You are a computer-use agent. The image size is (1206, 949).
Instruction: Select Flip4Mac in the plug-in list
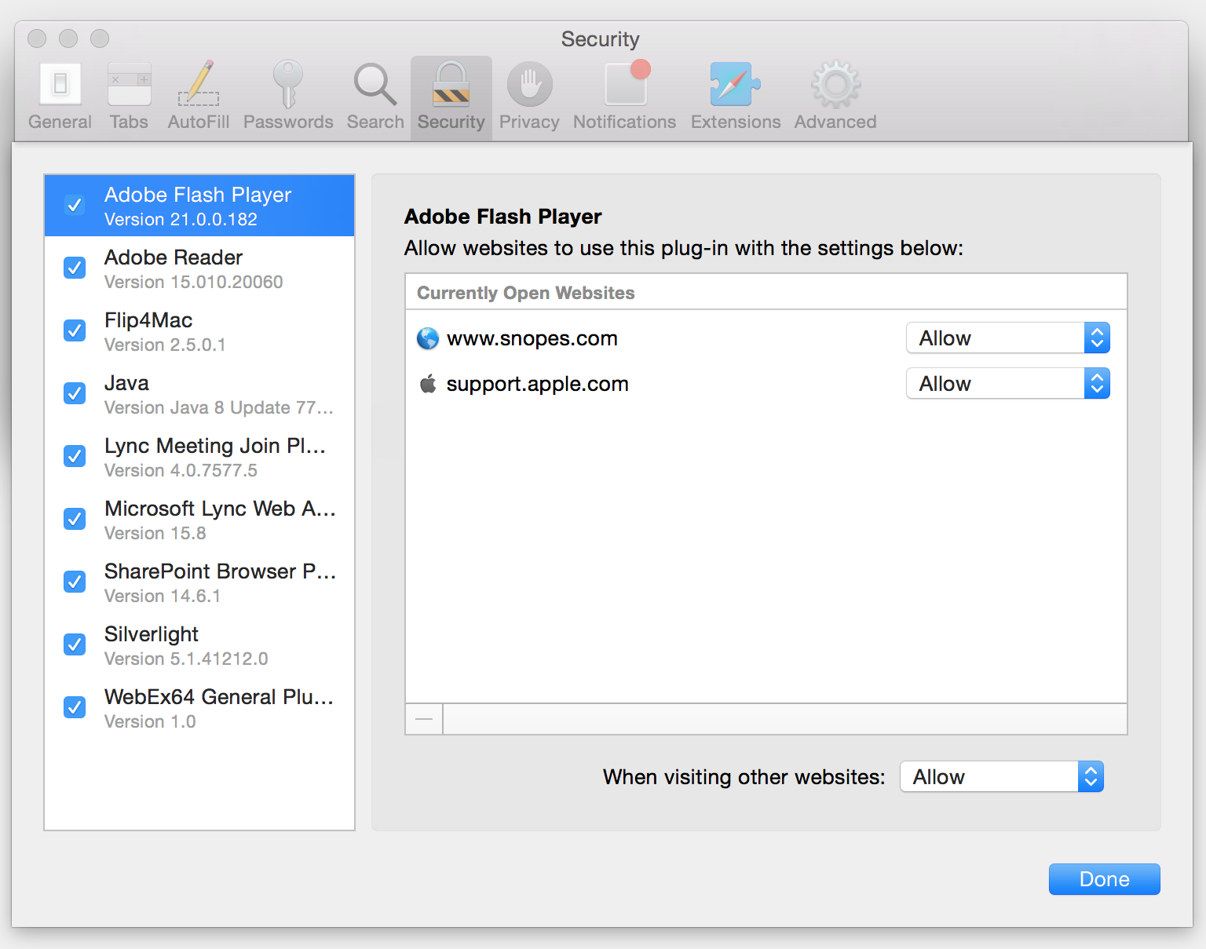199,330
